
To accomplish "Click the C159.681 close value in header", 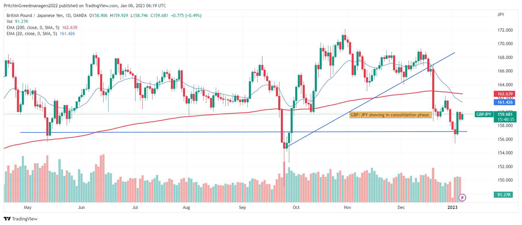I will tap(159, 16).
